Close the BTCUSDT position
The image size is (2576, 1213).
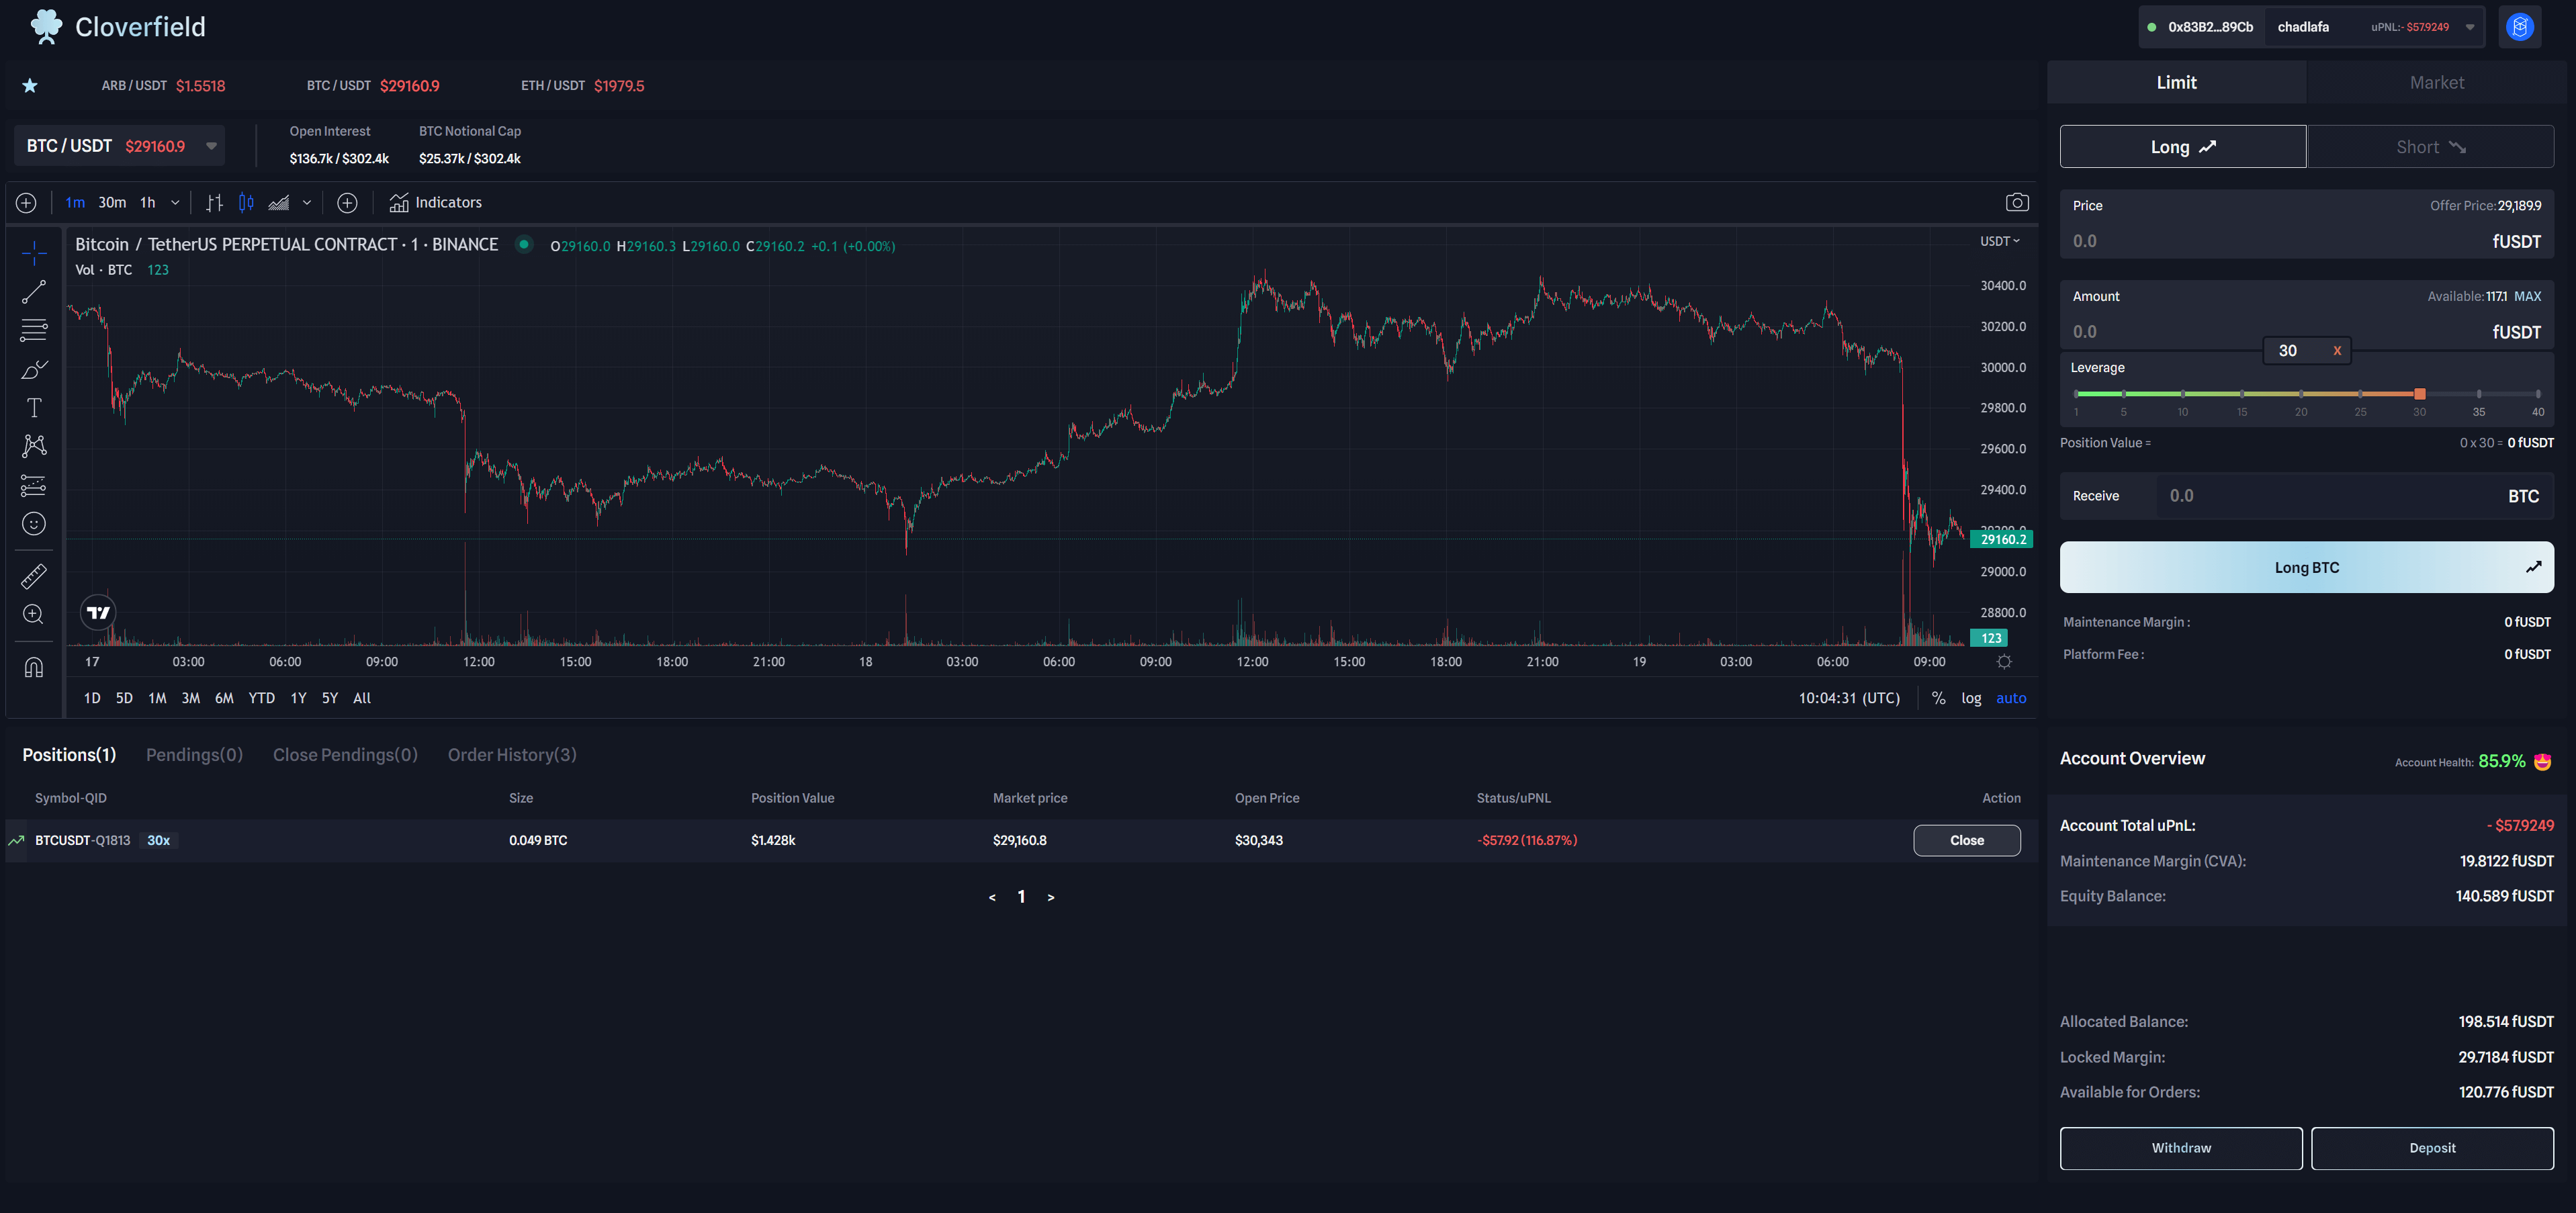[x=1966, y=840]
